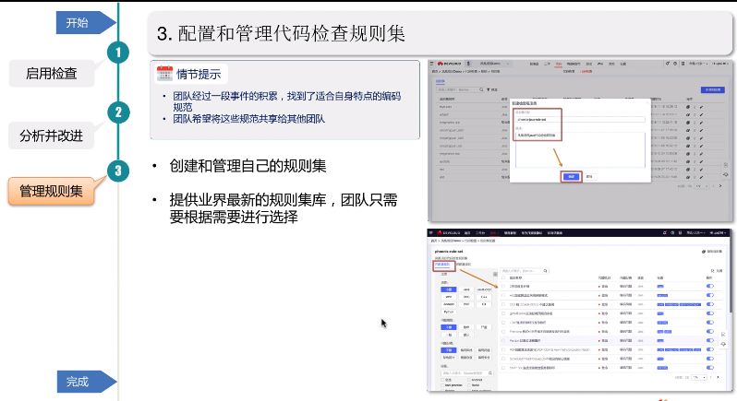Click next-page arrow in top screenshot pagination
This screenshot has height=401, width=737.
tap(720, 185)
